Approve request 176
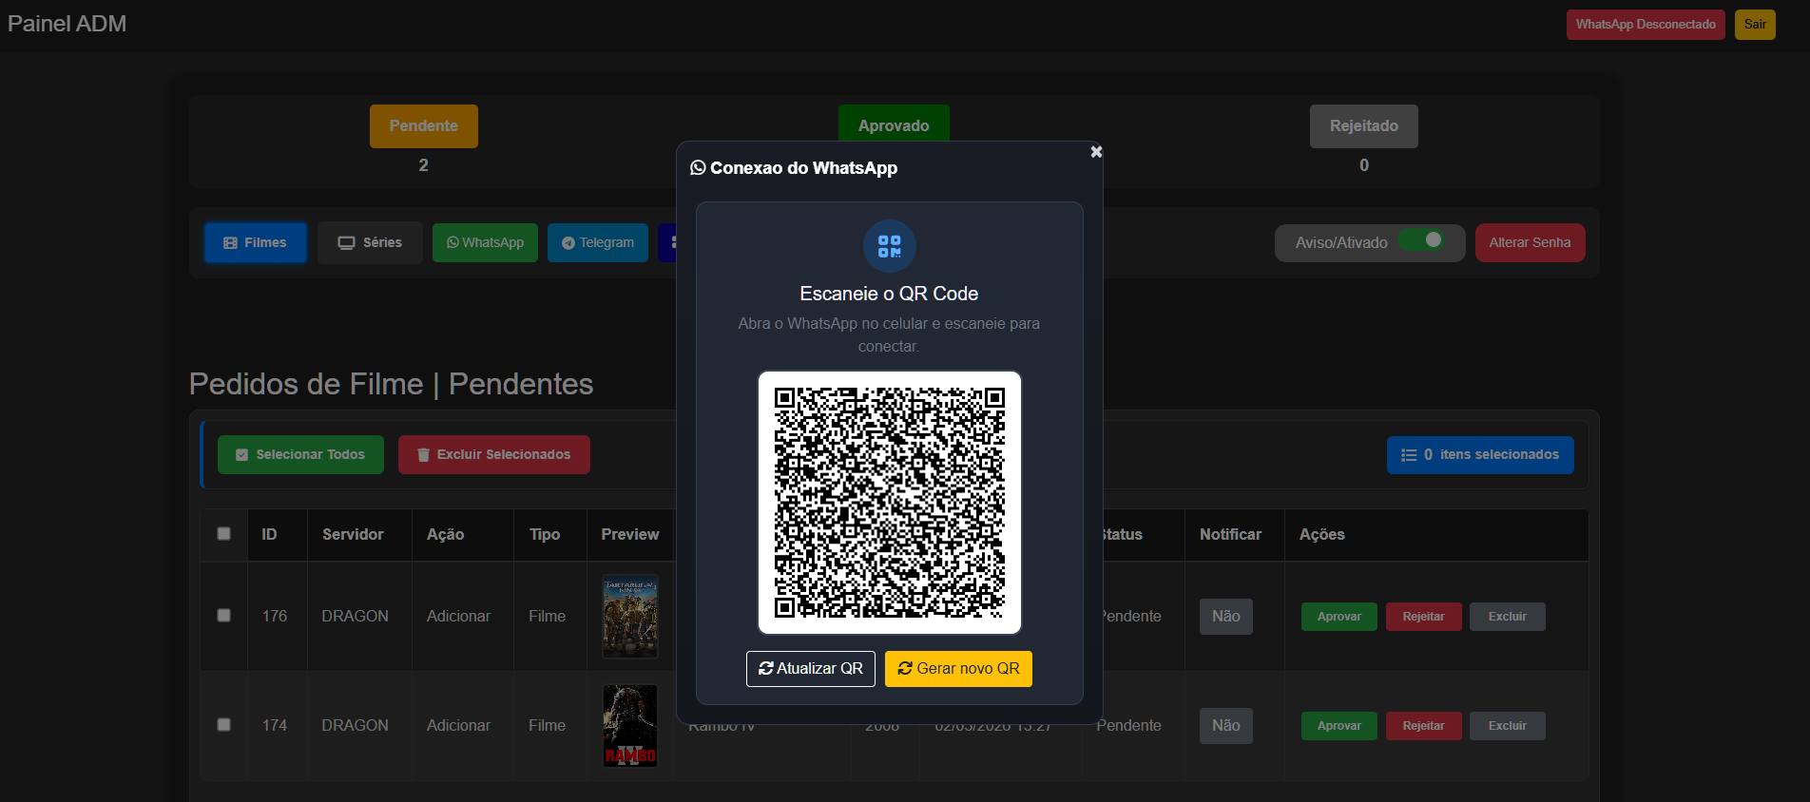Screen dimensions: 1810x802 (1338, 617)
